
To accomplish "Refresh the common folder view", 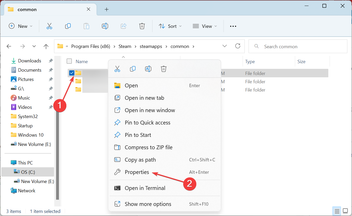I will click(x=238, y=46).
